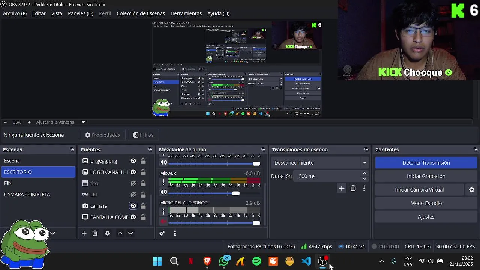Move source up with arrow icon
480x270 pixels.
[120, 233]
